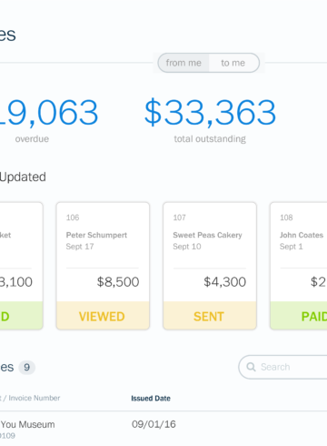This screenshot has width=327, height=446.
Task: Click the VIEWED status on invoice 106
Action: tap(102, 316)
